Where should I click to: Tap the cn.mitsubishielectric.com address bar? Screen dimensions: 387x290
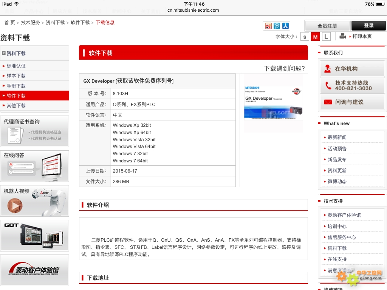tap(193, 10)
